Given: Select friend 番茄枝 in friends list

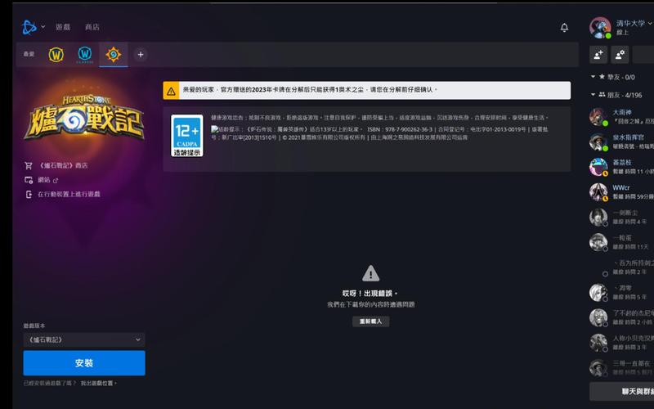Looking at the screenshot, I should [x=621, y=167].
